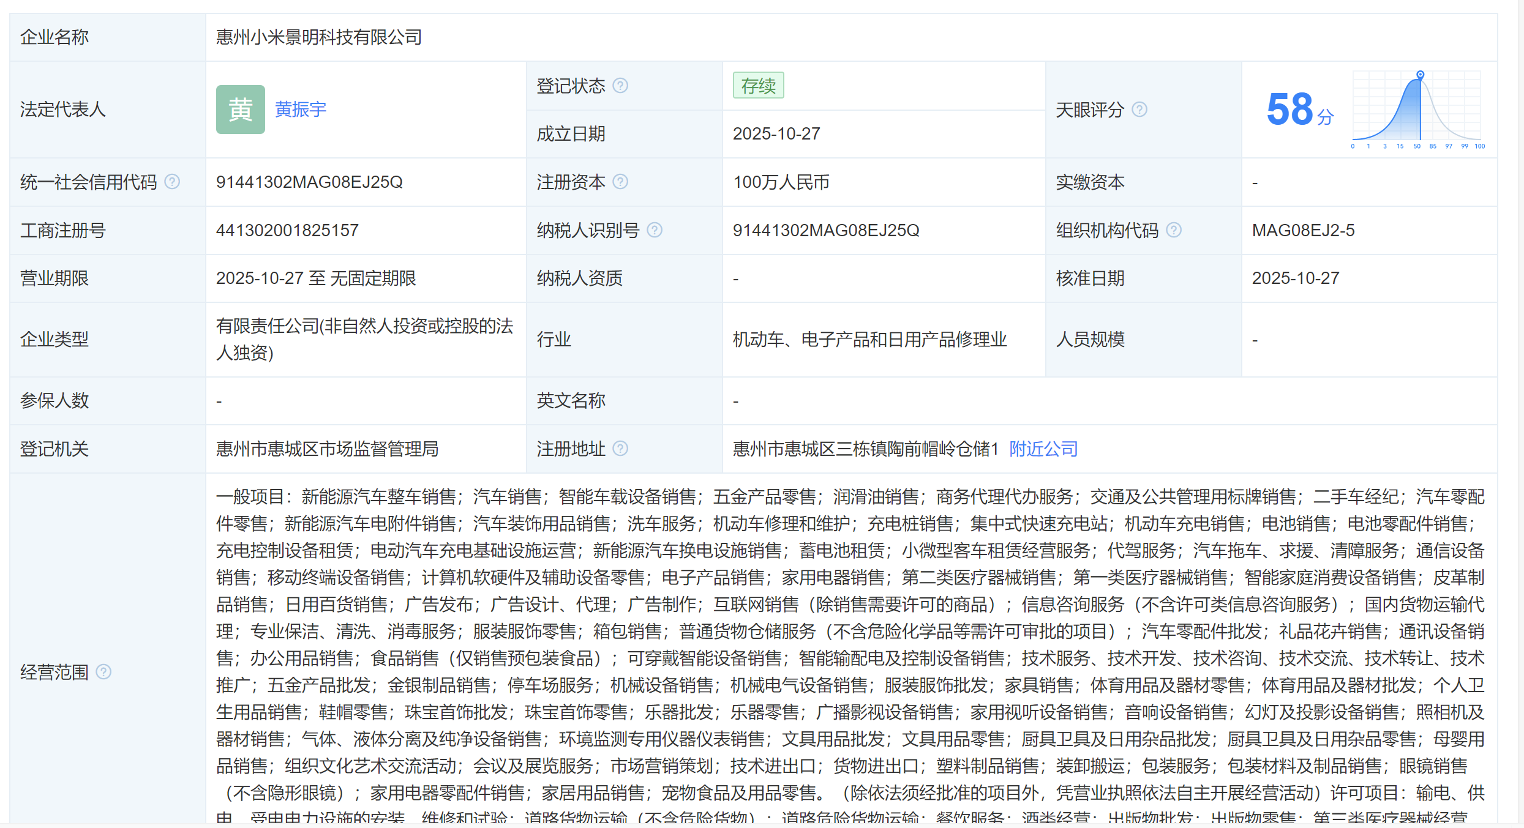Click help icon beside 统一社会信用代码
This screenshot has width=1524, height=828.
click(173, 182)
